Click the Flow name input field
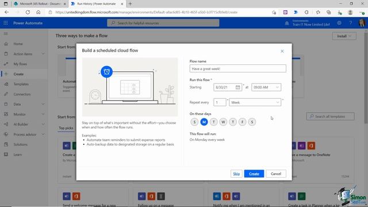Image resolution: width=368 pixels, height=207 pixels. coord(237,68)
